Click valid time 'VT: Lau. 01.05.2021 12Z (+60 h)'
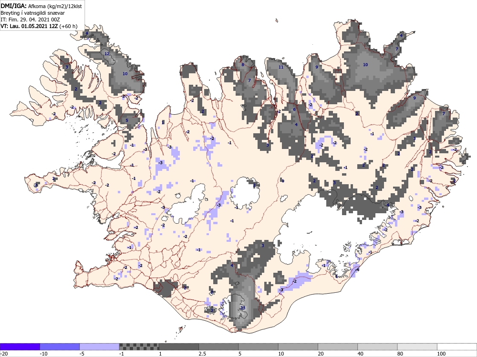 [x=39, y=26]
